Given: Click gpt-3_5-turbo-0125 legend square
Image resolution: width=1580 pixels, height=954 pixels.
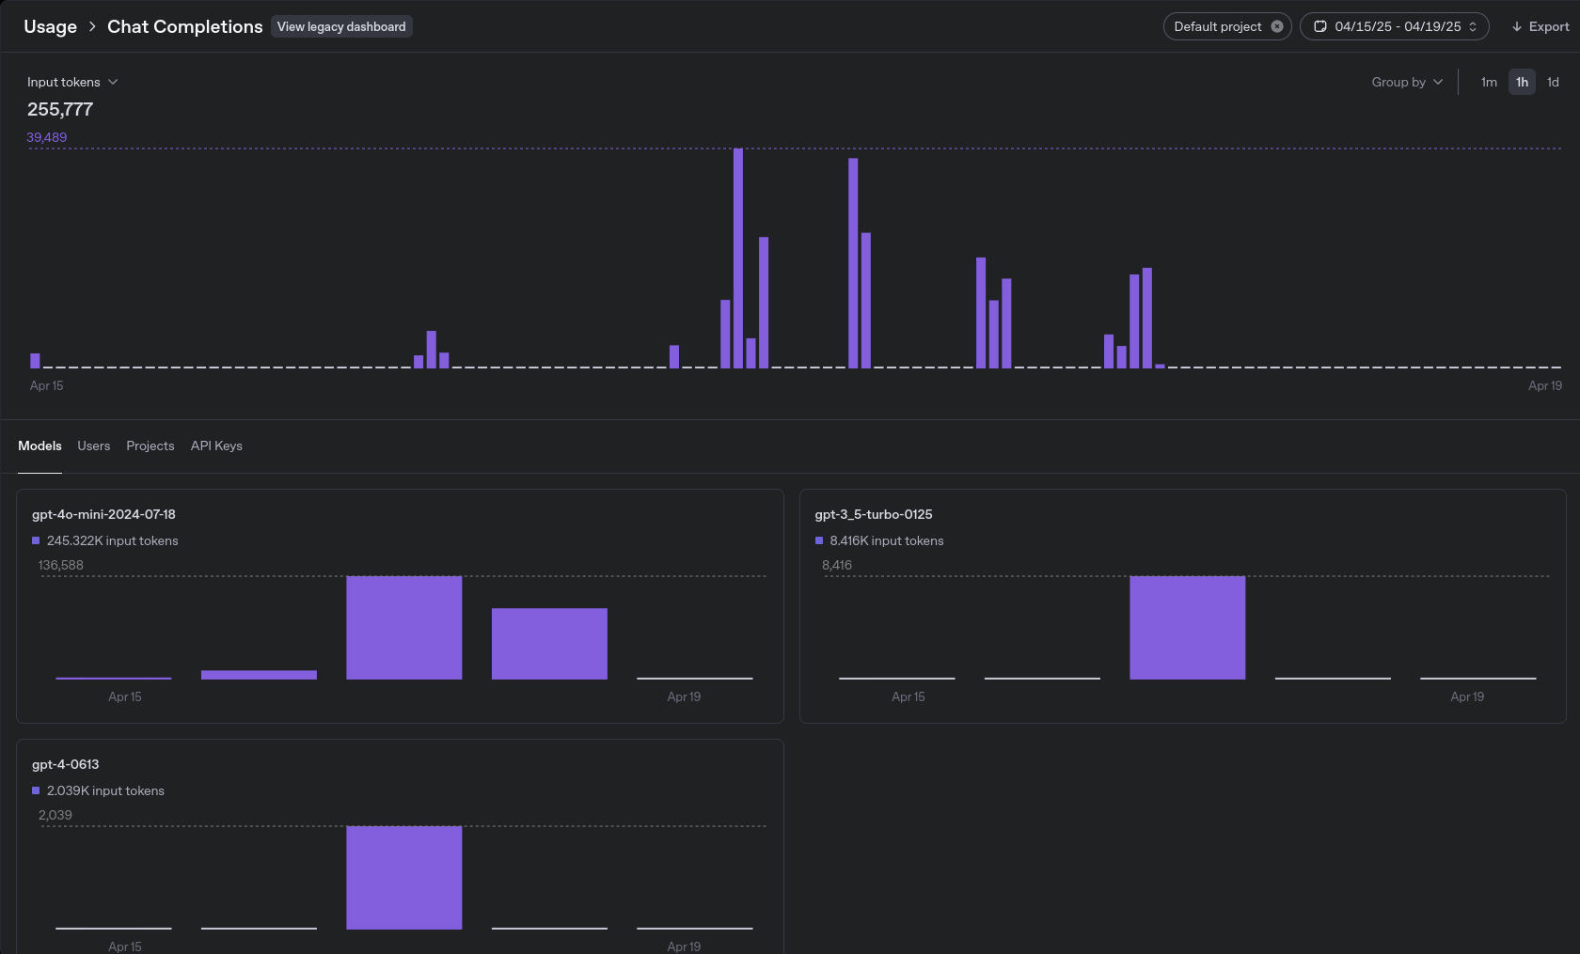Looking at the screenshot, I should 818,540.
